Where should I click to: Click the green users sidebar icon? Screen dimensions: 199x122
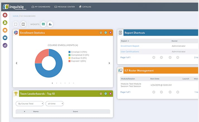coord(5,23)
